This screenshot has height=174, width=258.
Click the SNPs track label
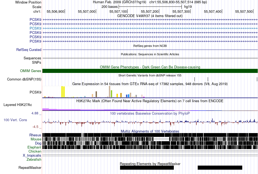tap(37, 62)
